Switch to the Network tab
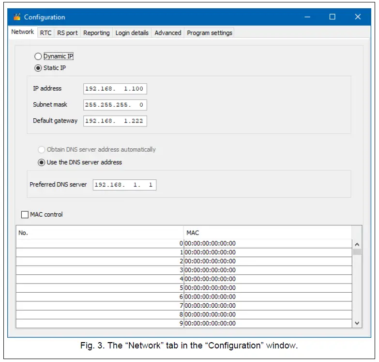 23,31
